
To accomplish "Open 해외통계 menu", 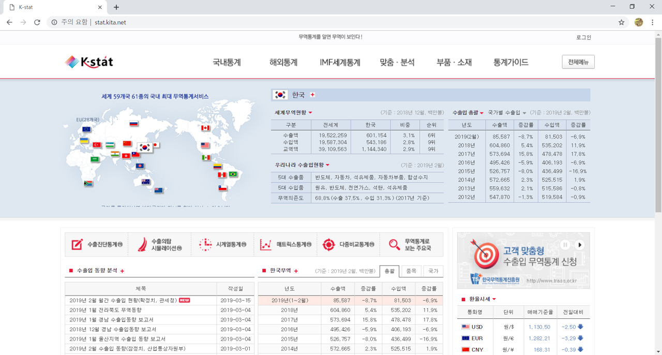I will click(x=283, y=62).
